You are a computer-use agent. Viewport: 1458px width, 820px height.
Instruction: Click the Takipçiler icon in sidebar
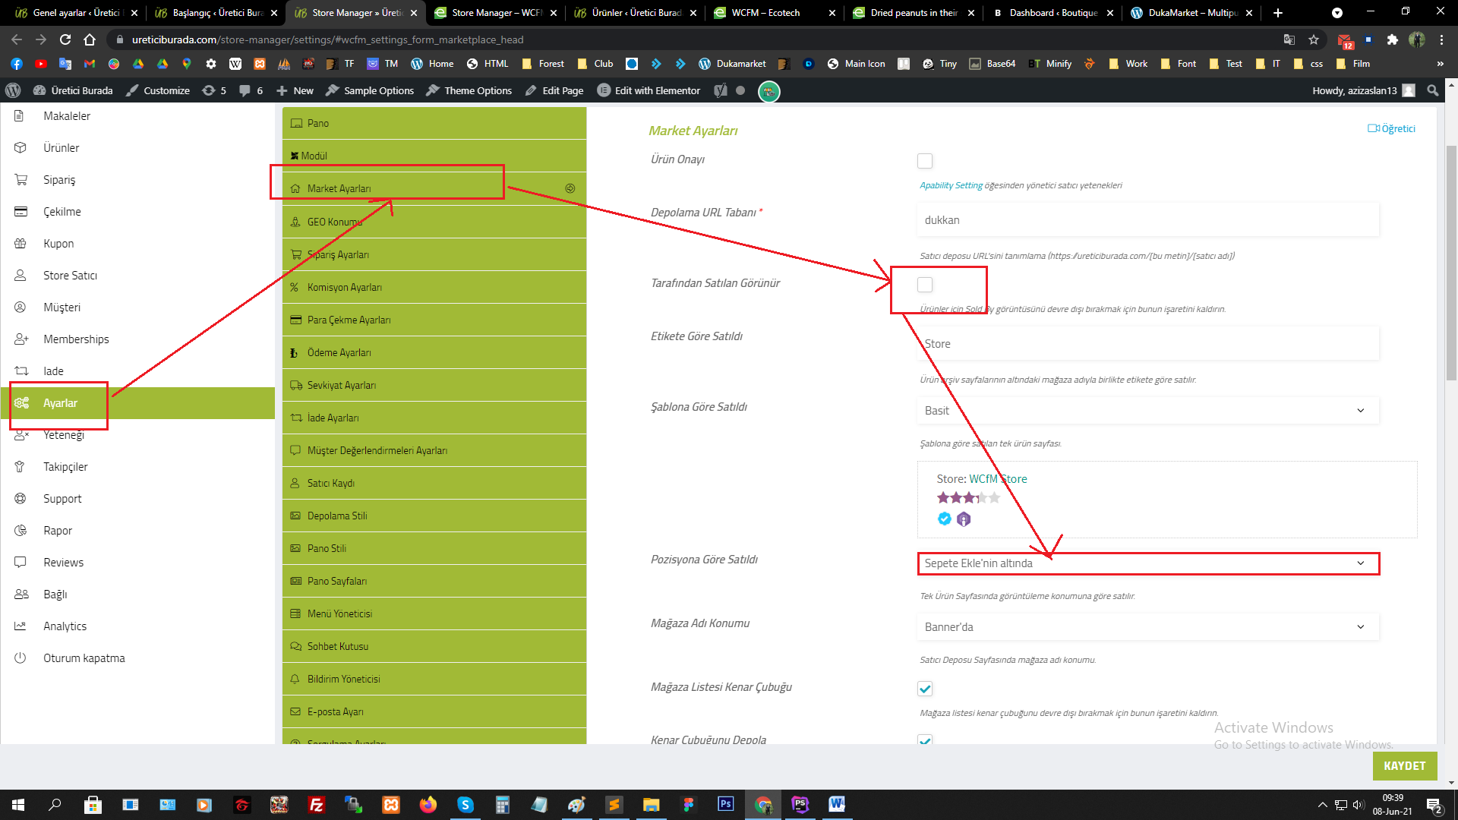[21, 467]
